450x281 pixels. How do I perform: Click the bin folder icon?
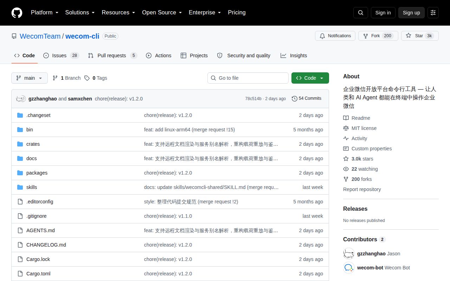[20, 130]
